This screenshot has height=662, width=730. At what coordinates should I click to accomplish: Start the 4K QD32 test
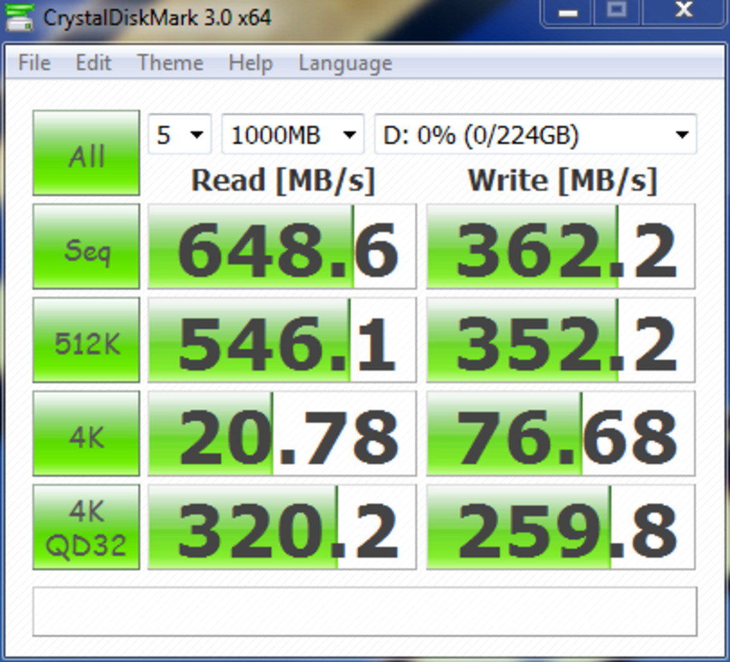coord(86,527)
